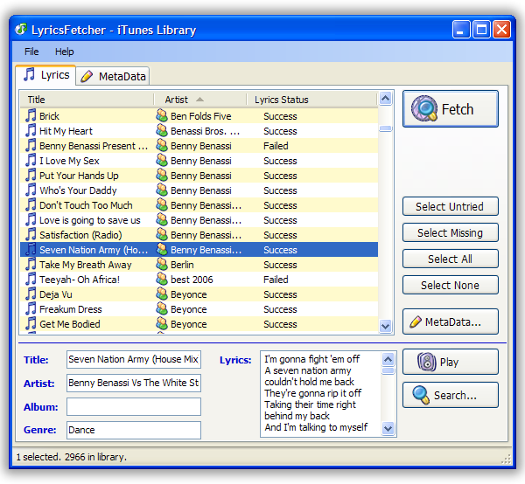Click the note icon beside Freakum Dress
The height and width of the screenshot is (484, 525).
[x=31, y=309]
